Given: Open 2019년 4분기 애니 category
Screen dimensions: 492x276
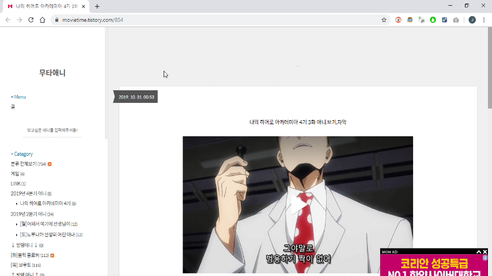Looking at the screenshot, I should (31, 194).
